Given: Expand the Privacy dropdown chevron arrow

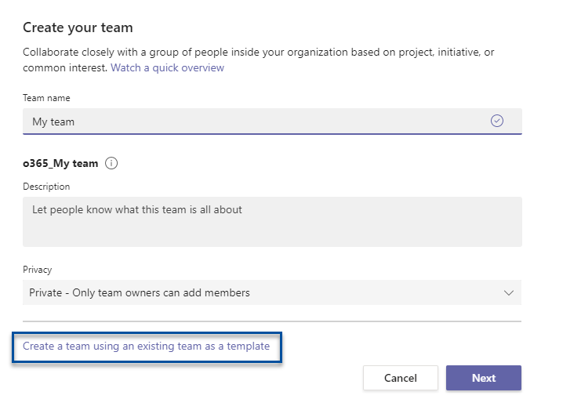Looking at the screenshot, I should click(509, 293).
